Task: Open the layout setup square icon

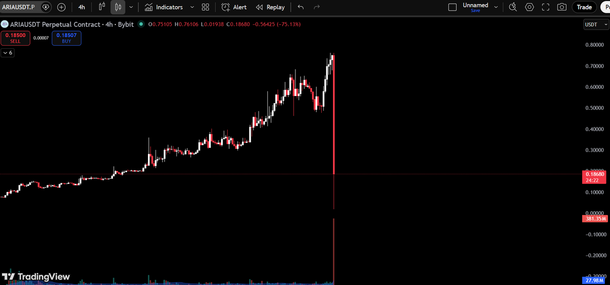Action: (452, 7)
